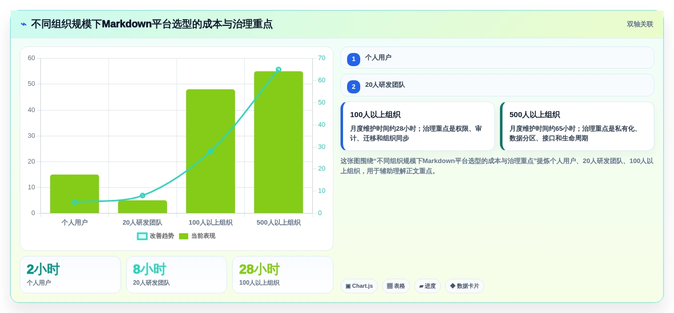The height and width of the screenshot is (313, 674).
Task: Click the right axis value 70
Action: [321, 58]
